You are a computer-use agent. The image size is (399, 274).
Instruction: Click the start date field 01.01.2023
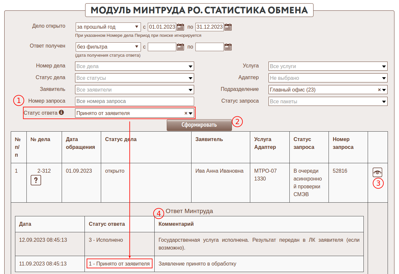click(x=162, y=27)
